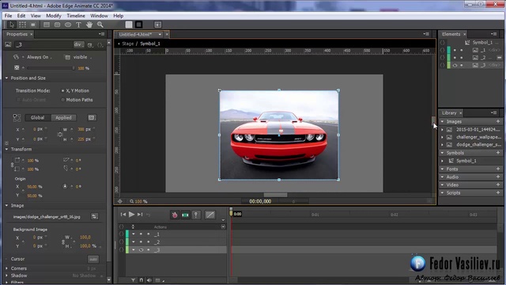This screenshot has height=285, width=506.
Task: Add a new image in Library Images
Action: [x=498, y=121]
